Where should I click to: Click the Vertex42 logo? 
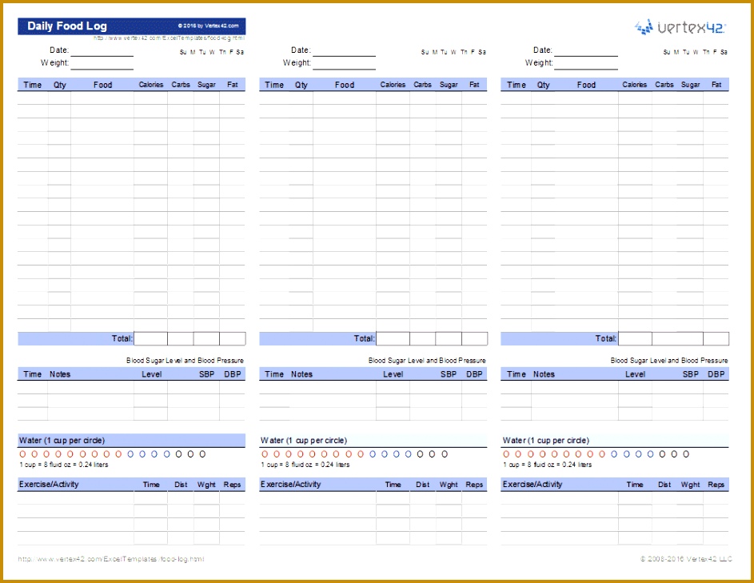click(680, 27)
